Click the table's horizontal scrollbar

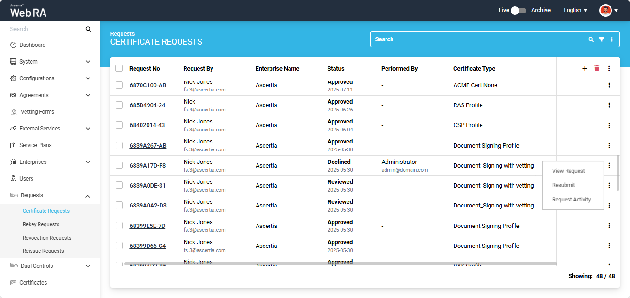pyautogui.click(x=340, y=264)
